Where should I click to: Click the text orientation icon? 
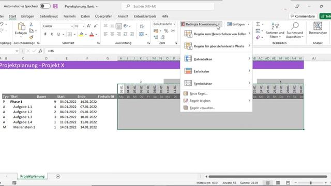tap(126, 26)
